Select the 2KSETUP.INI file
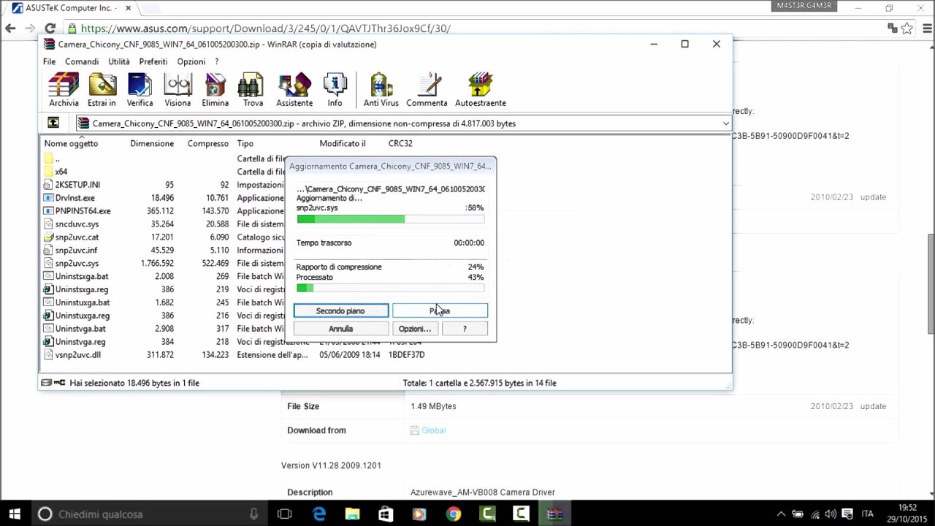The image size is (935, 526). point(77,185)
